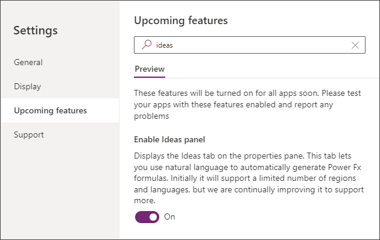
Task: Click the white knob of the purple switch
Action: 153,217
